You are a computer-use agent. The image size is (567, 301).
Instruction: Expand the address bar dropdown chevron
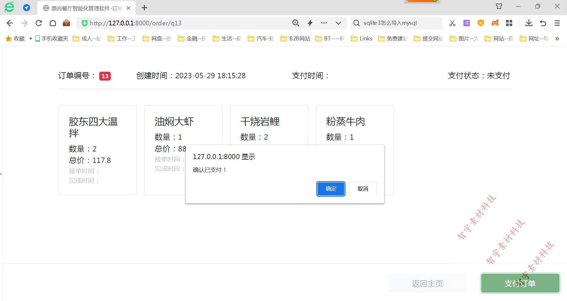point(338,23)
